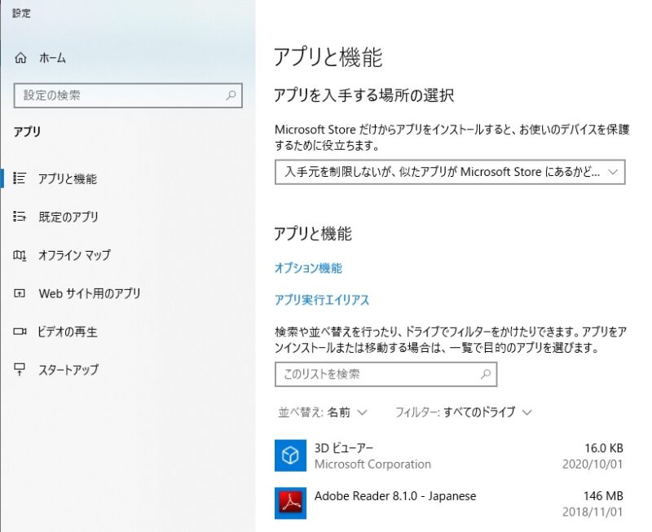
Task: Click the Microsoft Corporation publisher text
Action: pyautogui.click(x=372, y=464)
